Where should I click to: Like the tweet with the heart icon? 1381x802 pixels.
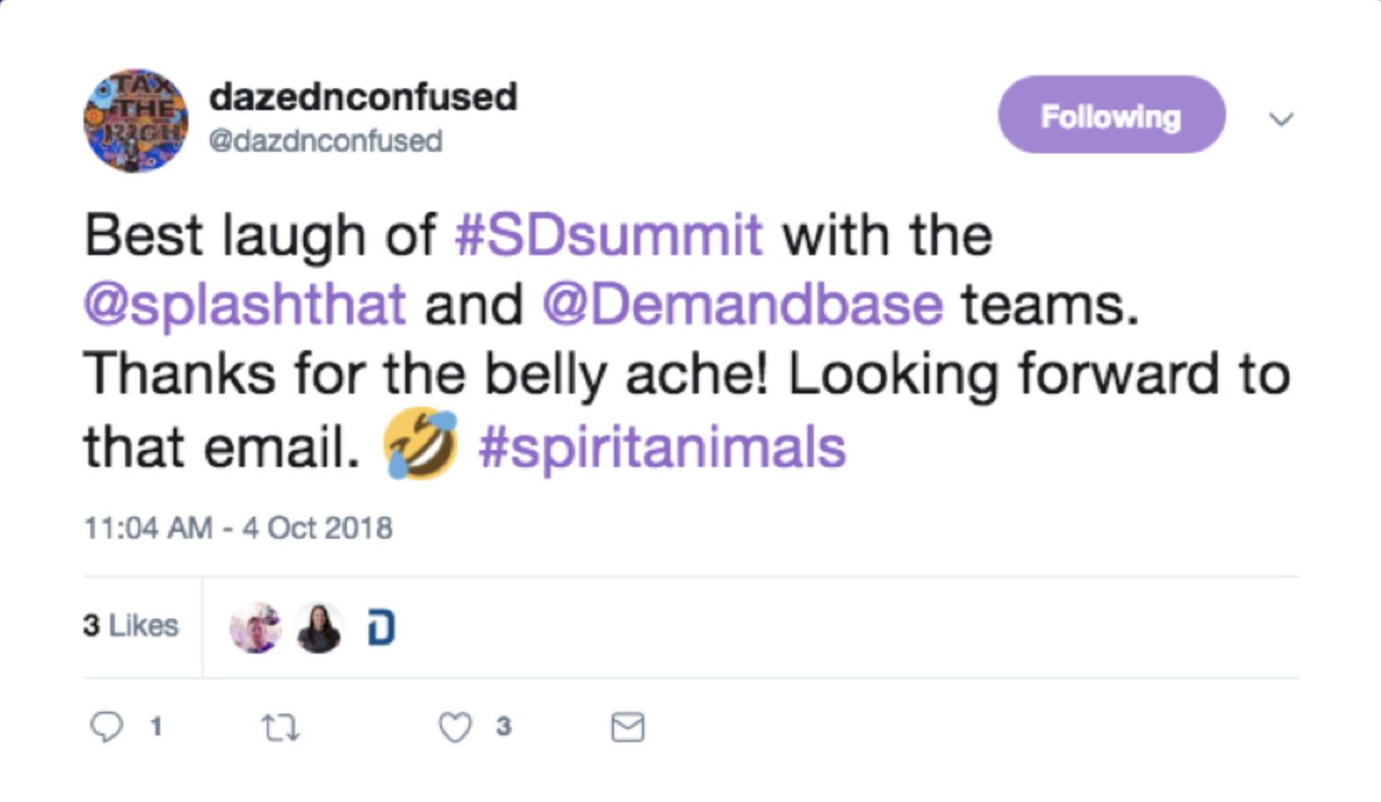[x=455, y=728]
